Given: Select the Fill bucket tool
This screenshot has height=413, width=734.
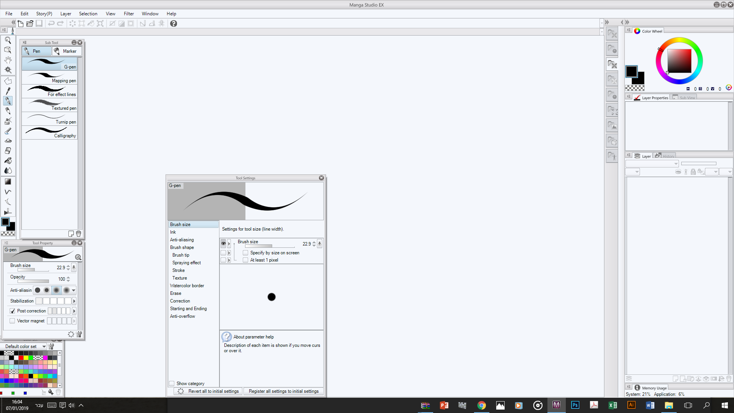Looking at the screenshot, I should point(8,161).
